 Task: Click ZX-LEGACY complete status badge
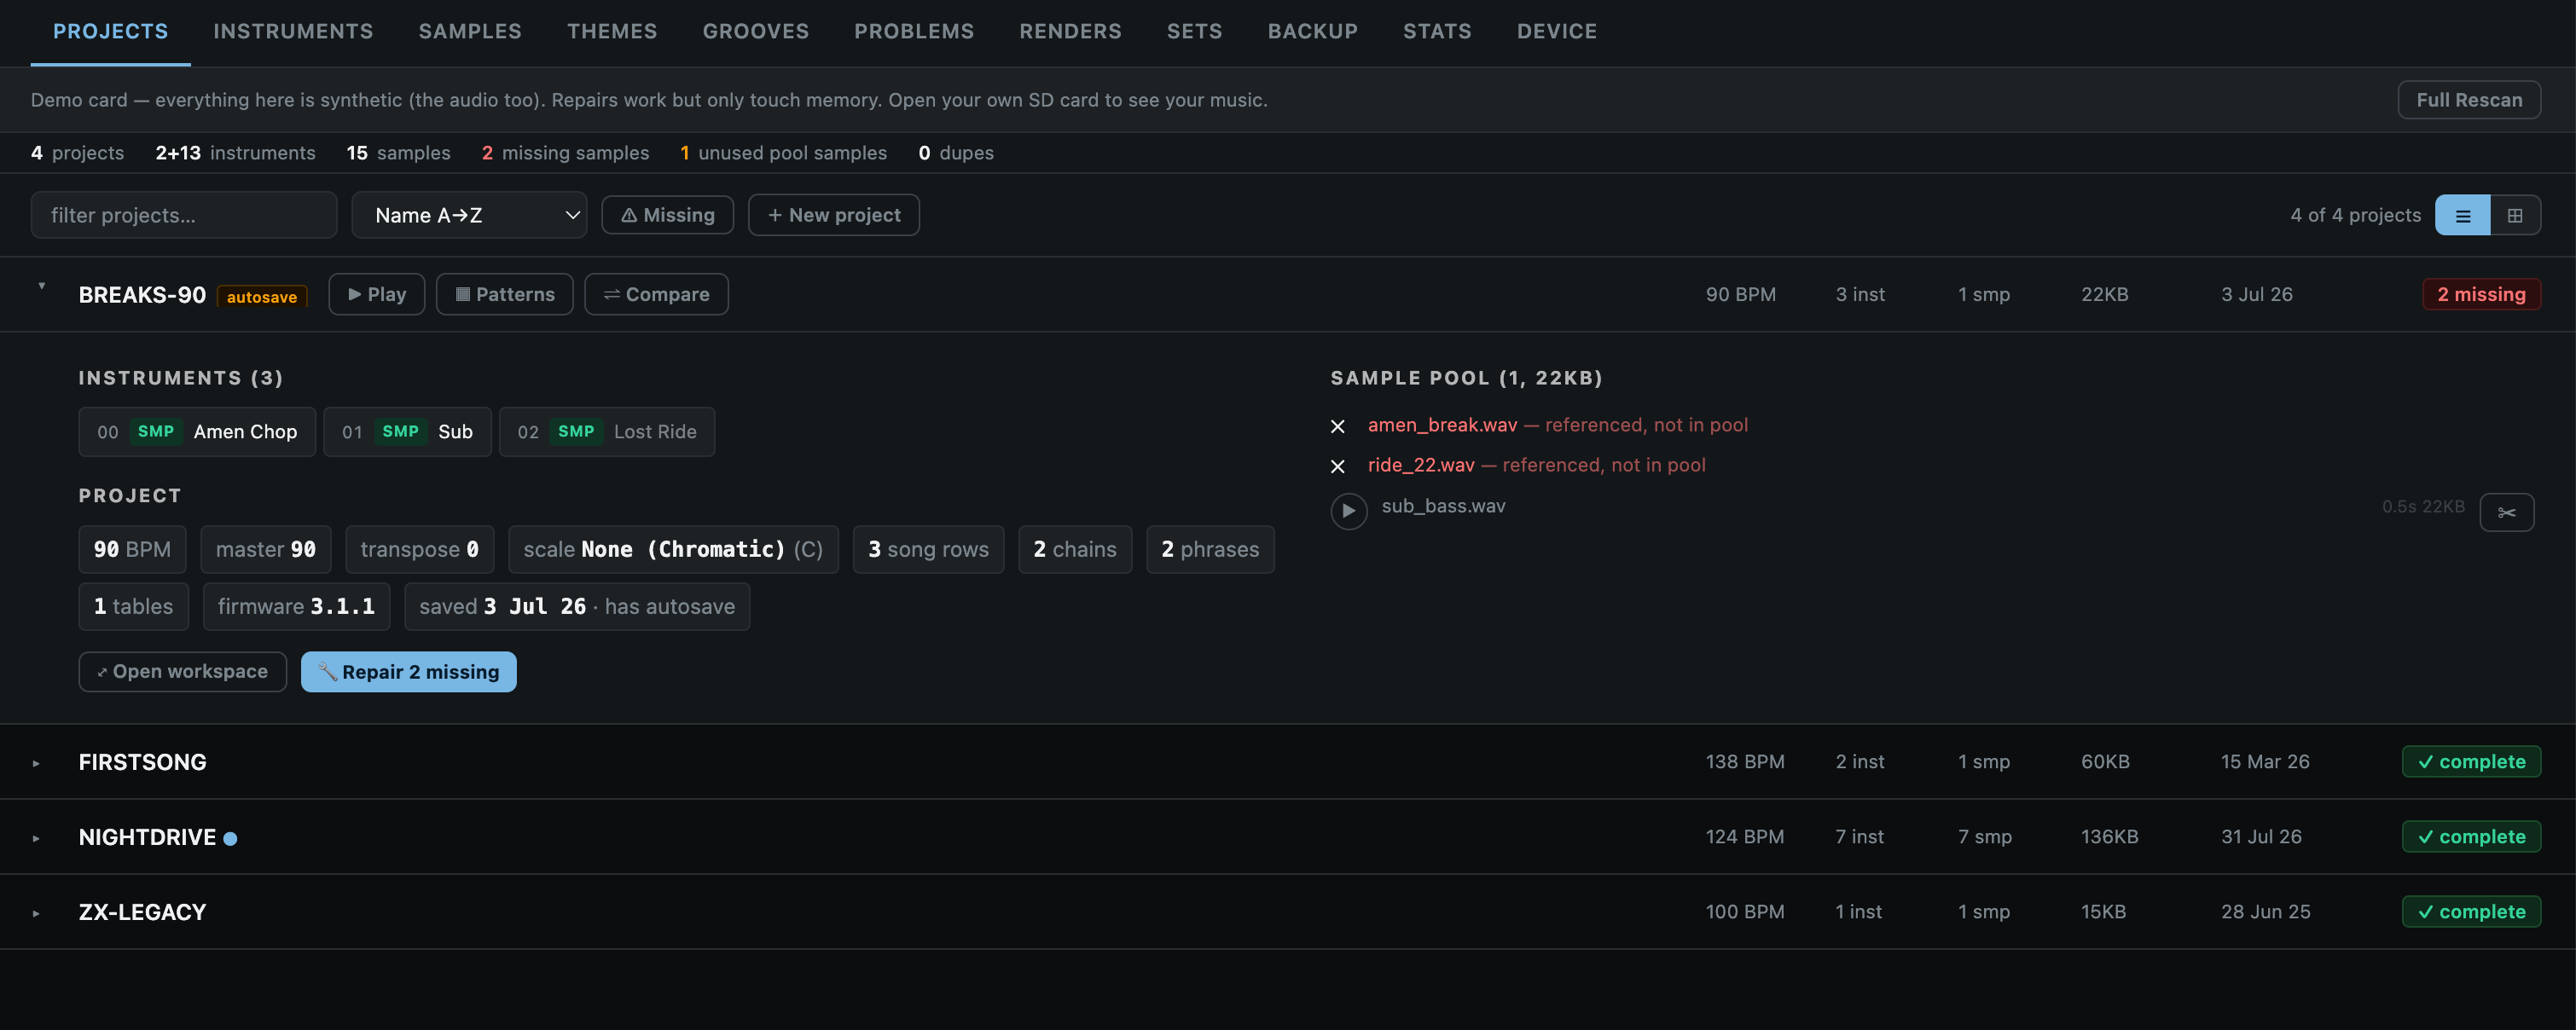(2471, 912)
